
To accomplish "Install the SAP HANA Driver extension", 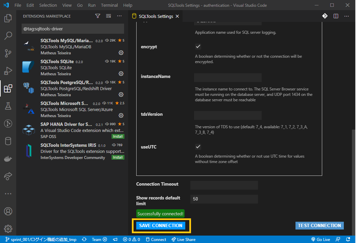I will [118, 136].
